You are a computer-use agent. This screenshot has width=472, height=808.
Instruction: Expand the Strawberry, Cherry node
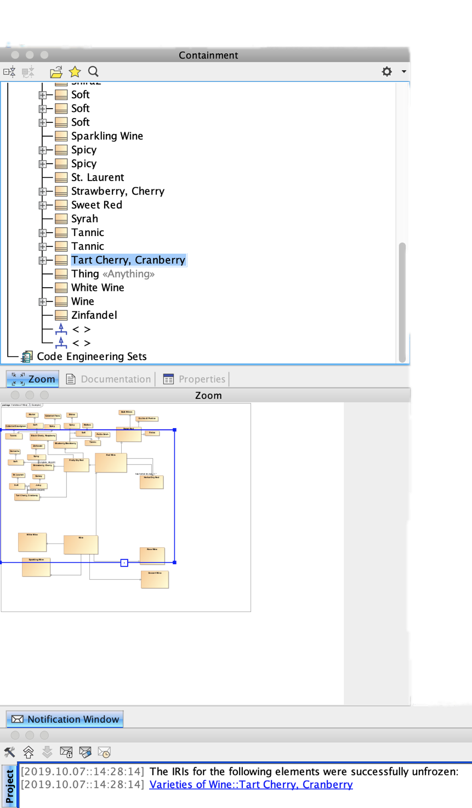click(42, 192)
